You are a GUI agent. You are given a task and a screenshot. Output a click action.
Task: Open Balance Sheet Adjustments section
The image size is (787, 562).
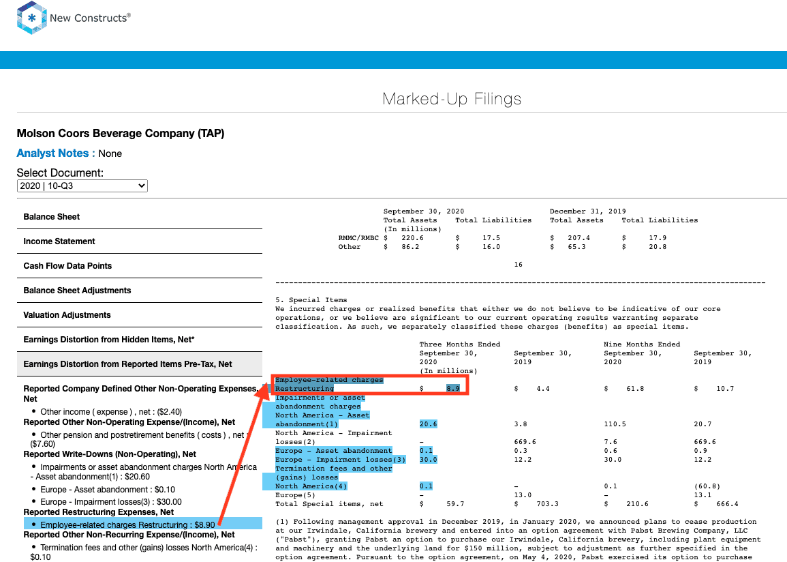click(140, 291)
